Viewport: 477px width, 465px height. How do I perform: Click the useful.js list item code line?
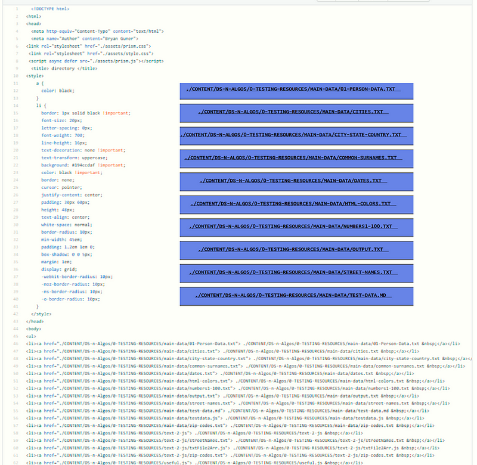(195, 463)
